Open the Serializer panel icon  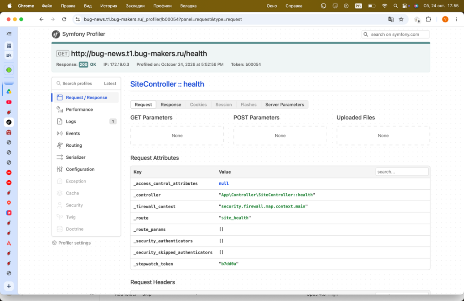pos(60,157)
